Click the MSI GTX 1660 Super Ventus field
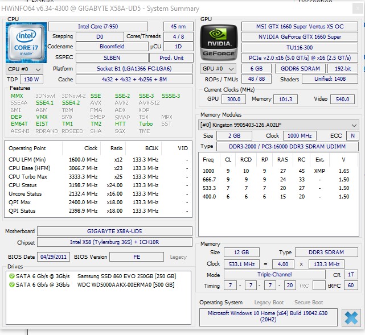This screenshot has width=365, height=335. (x=300, y=27)
